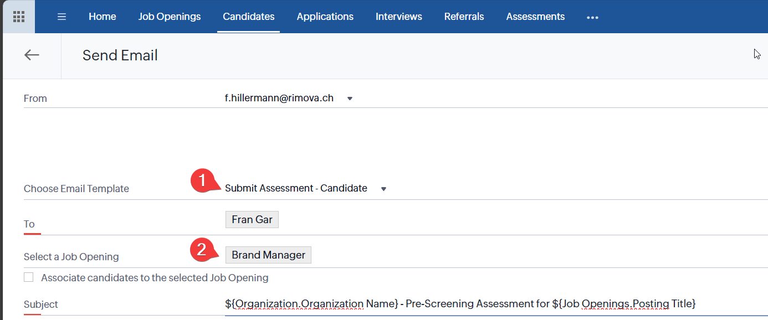Image resolution: width=768 pixels, height=320 pixels.
Task: Switch to the Assessments tab
Action: point(535,17)
